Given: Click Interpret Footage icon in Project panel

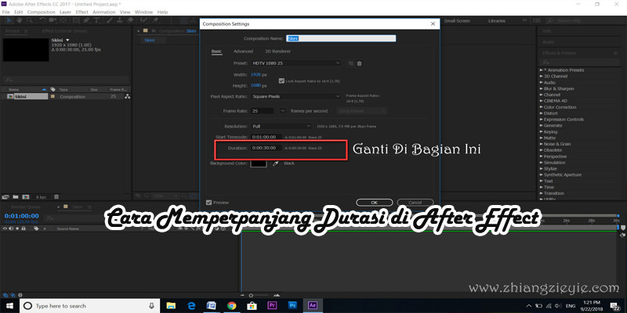Looking at the screenshot, I should 5,197.
